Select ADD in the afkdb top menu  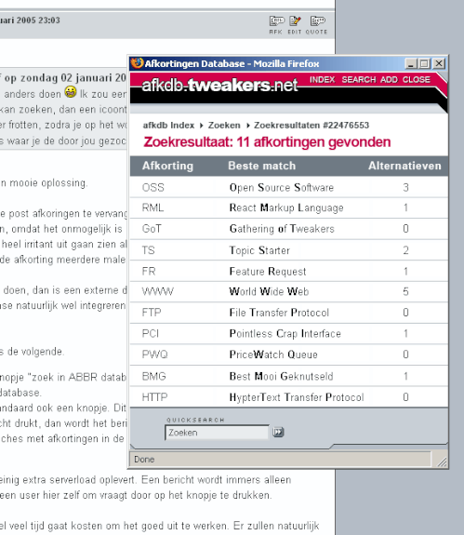point(389,79)
